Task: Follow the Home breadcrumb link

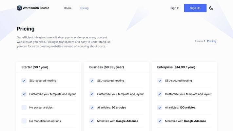Action: coord(199,41)
